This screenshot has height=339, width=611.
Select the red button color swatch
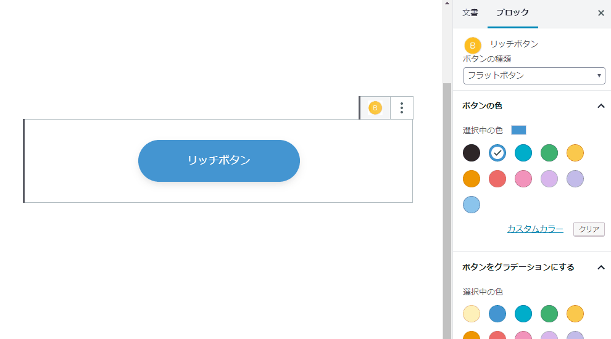tap(497, 179)
